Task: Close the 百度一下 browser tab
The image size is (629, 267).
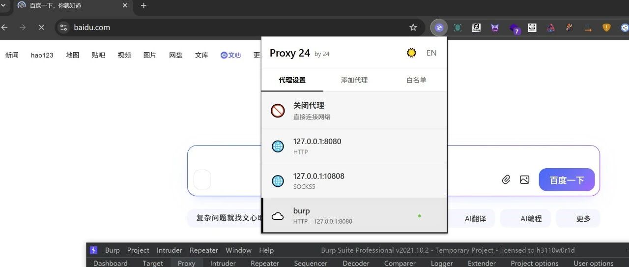Action: (125, 5)
